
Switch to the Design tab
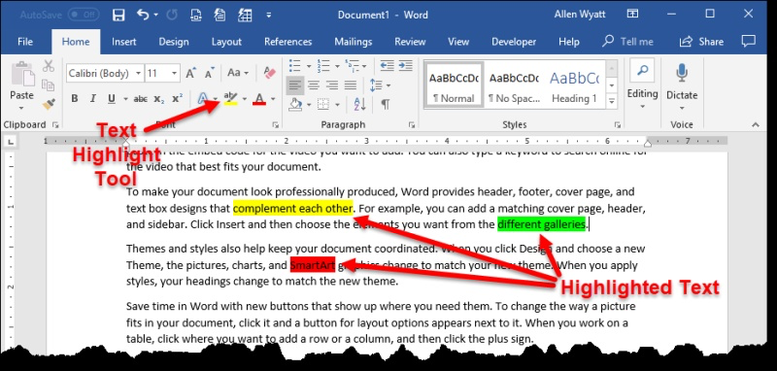point(174,42)
